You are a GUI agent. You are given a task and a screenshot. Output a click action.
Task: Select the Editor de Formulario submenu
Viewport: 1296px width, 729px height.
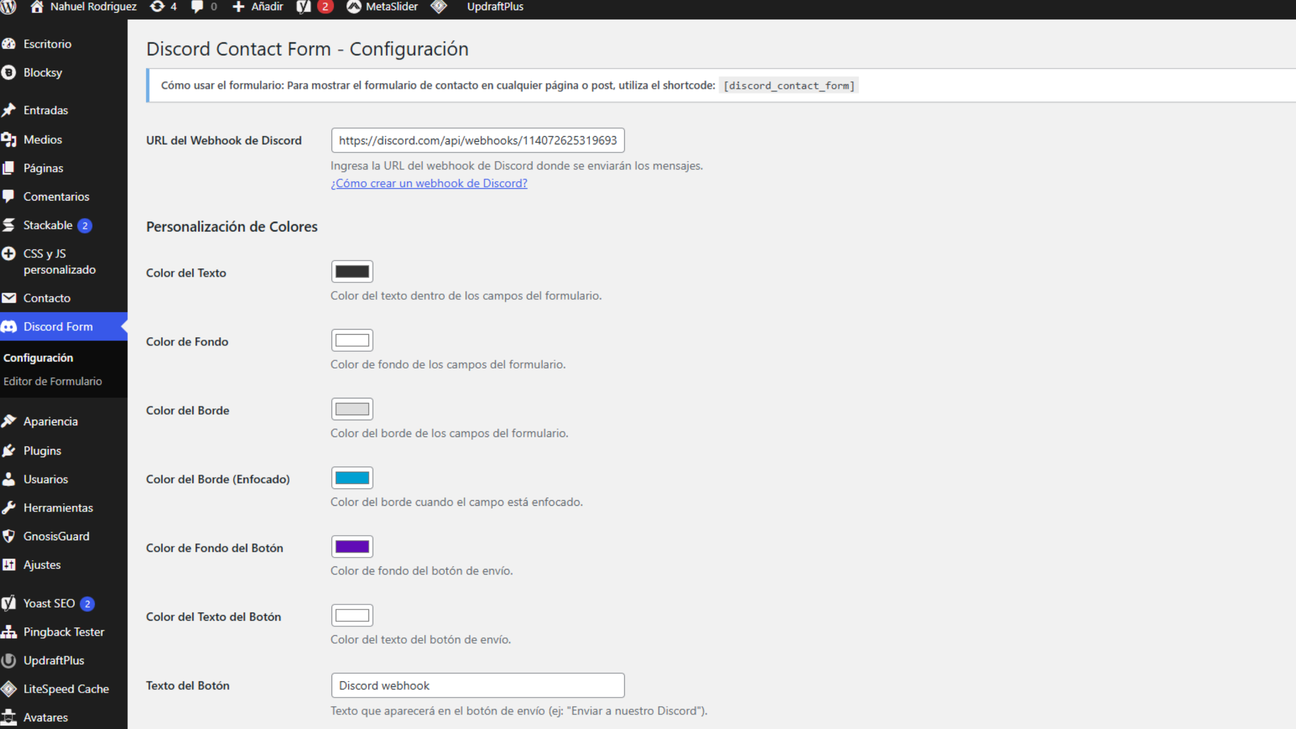pyautogui.click(x=53, y=381)
